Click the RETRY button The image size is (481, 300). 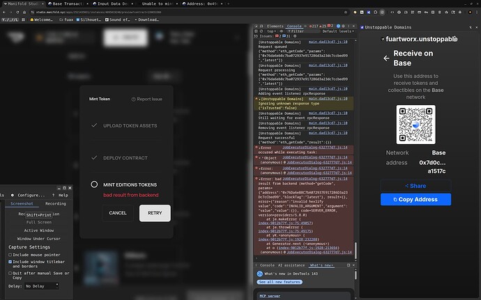pyautogui.click(x=155, y=213)
